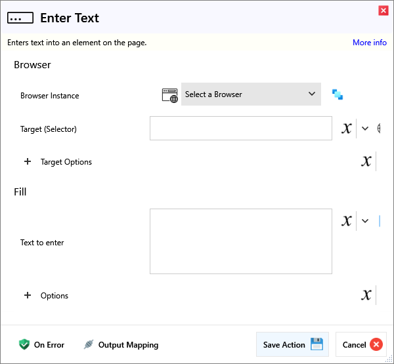Open the Select a Browser dropdown
Screen dimensions: 394x364
tap(251, 94)
